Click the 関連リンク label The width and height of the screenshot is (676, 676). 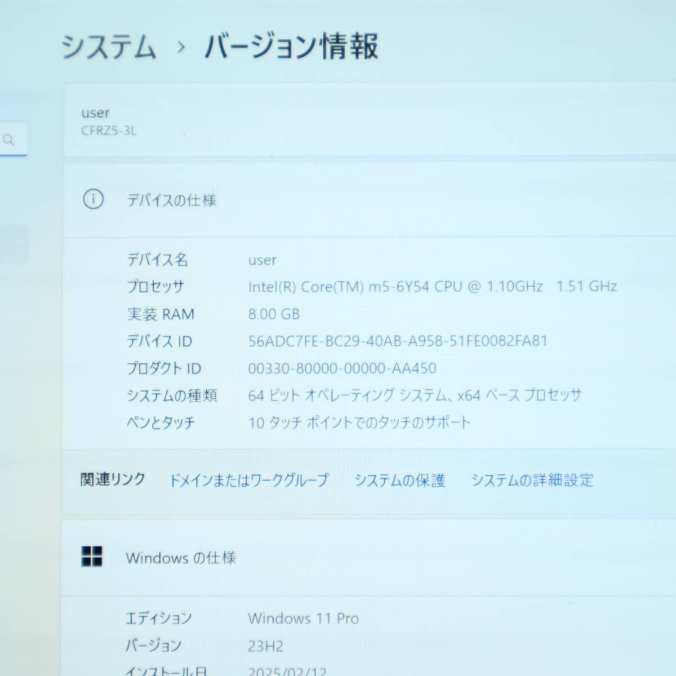pyautogui.click(x=112, y=479)
